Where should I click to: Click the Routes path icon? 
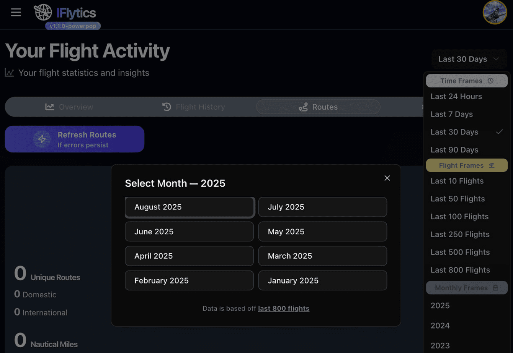pos(303,107)
